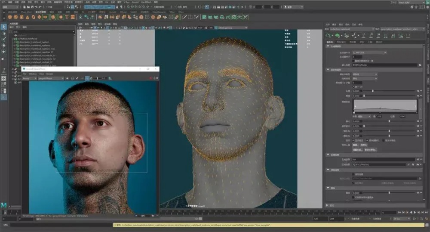Open View menu in Arnold RenderView window
This screenshot has width=430, height=232.
42,74
